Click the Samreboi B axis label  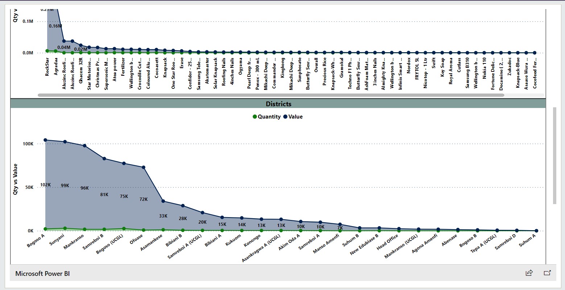tap(94, 241)
